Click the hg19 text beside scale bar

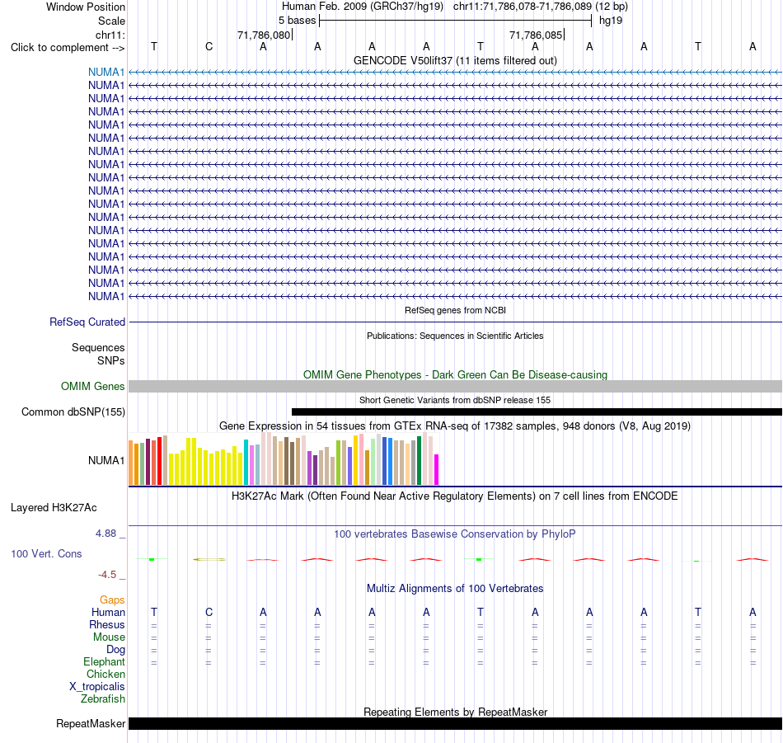click(x=611, y=21)
